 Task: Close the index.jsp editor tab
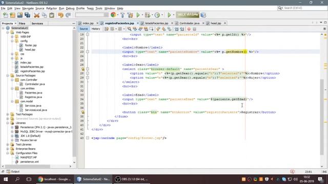97,23
